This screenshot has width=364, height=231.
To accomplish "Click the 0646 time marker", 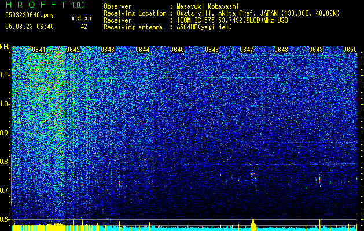I will tap(212, 50).
